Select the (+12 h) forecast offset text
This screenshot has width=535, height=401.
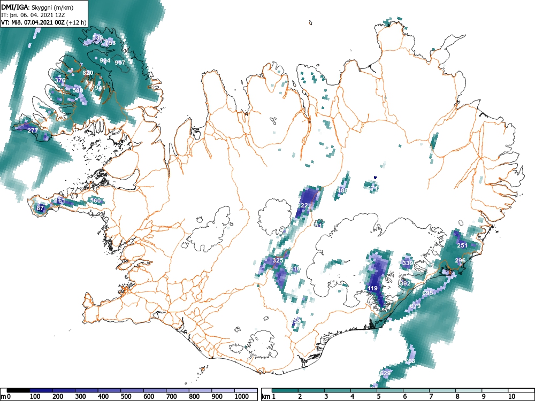[x=77, y=22]
